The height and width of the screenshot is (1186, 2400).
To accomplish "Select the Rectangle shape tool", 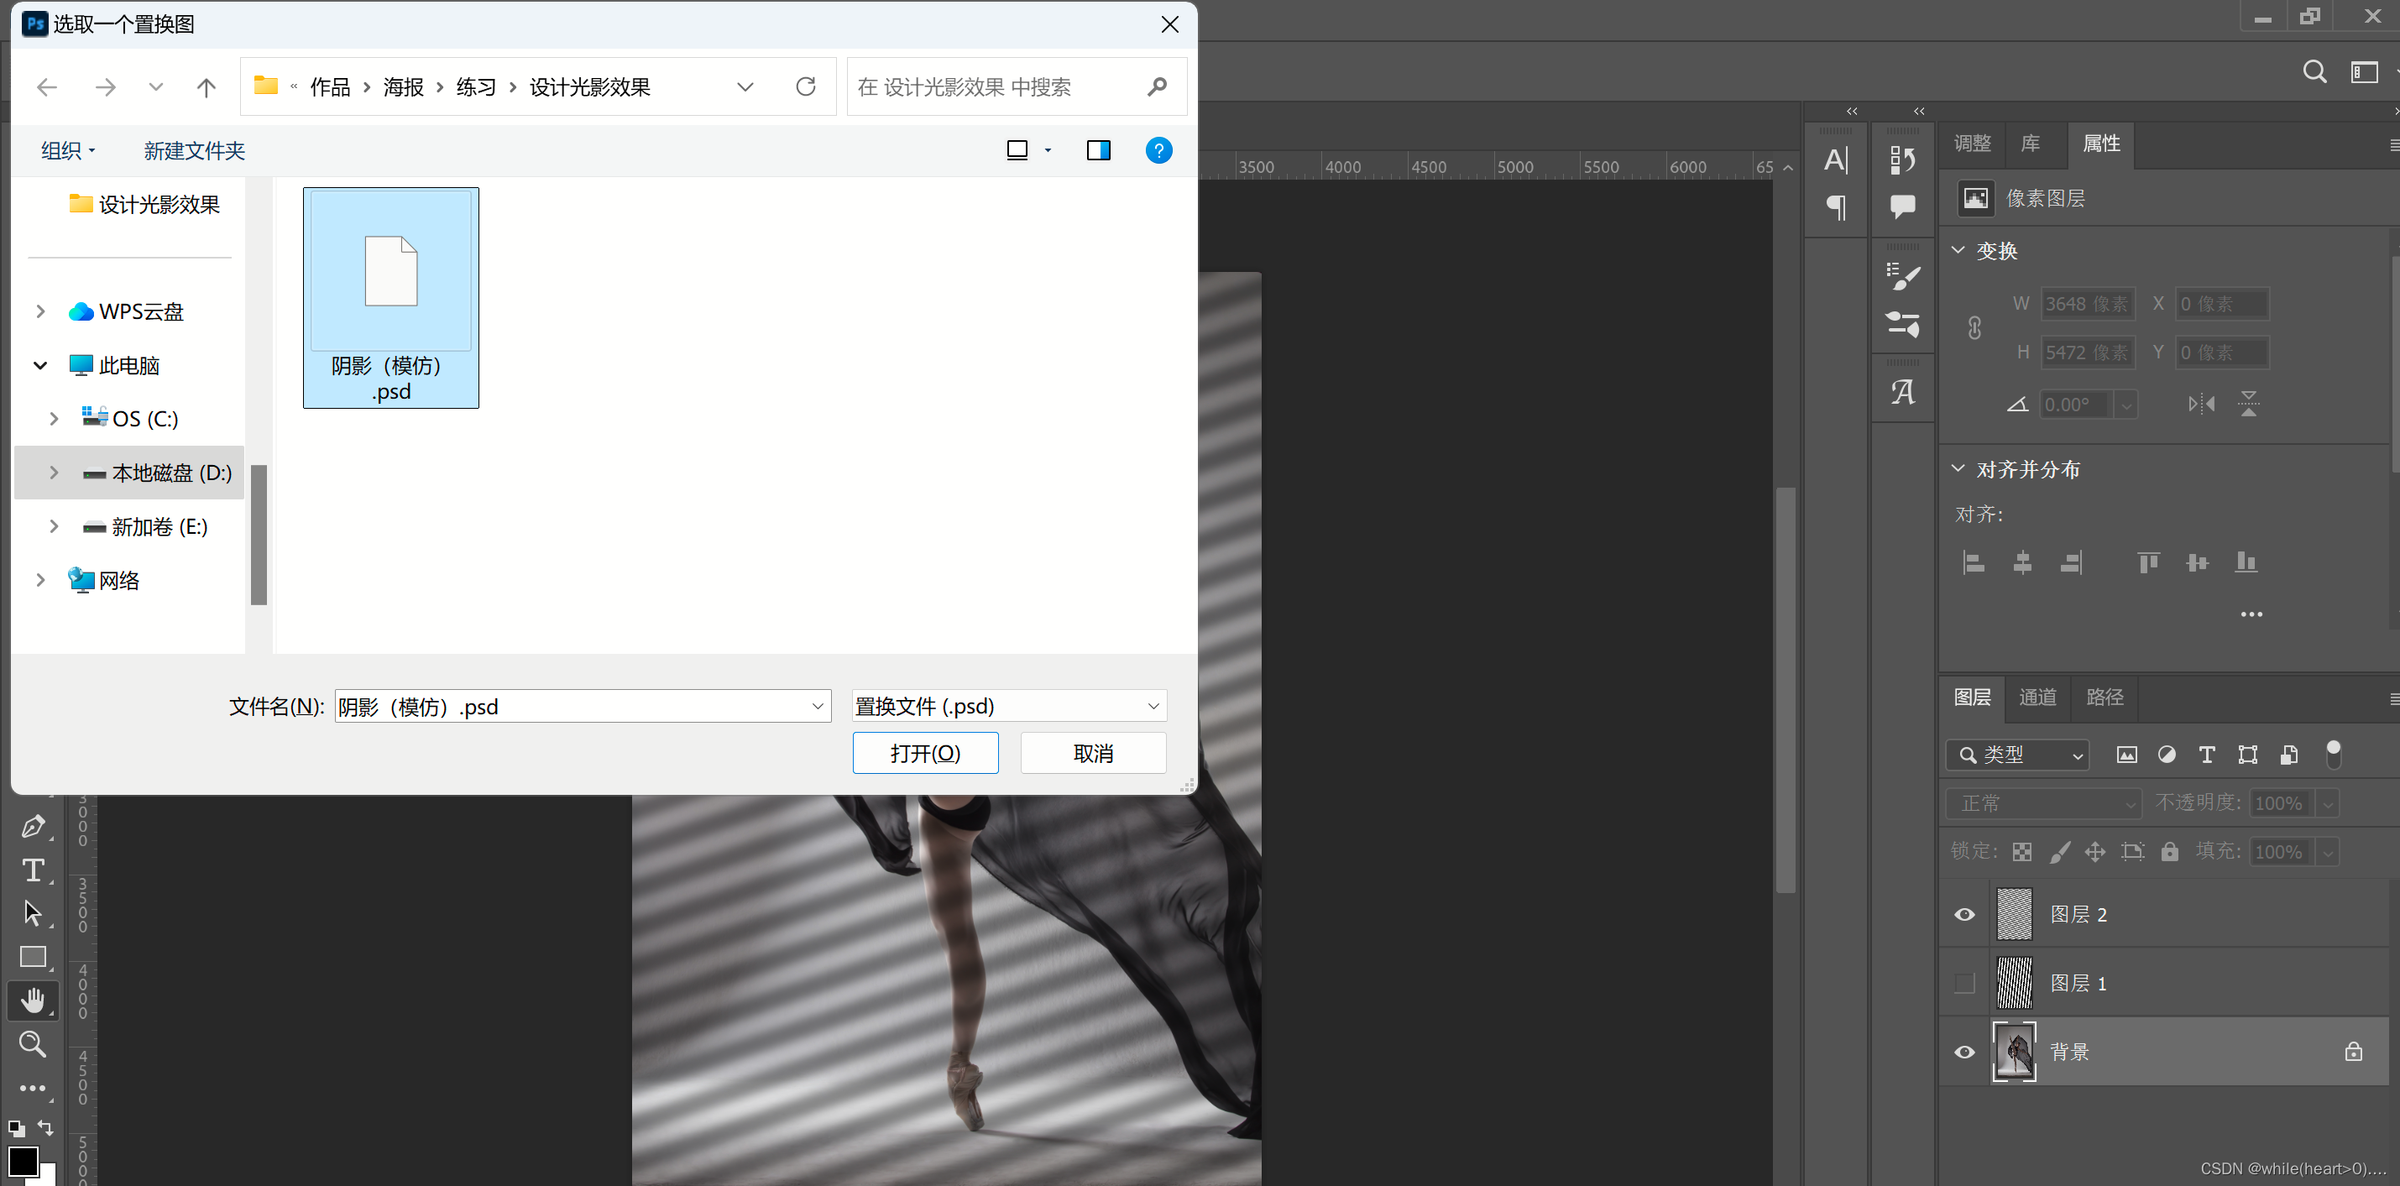I will [x=33, y=957].
